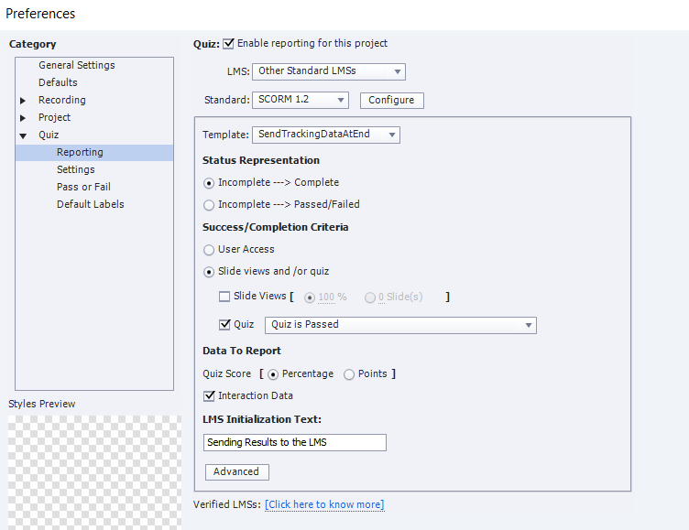The width and height of the screenshot is (689, 530).
Task: Select Points for Quiz Score
Action: click(x=349, y=374)
